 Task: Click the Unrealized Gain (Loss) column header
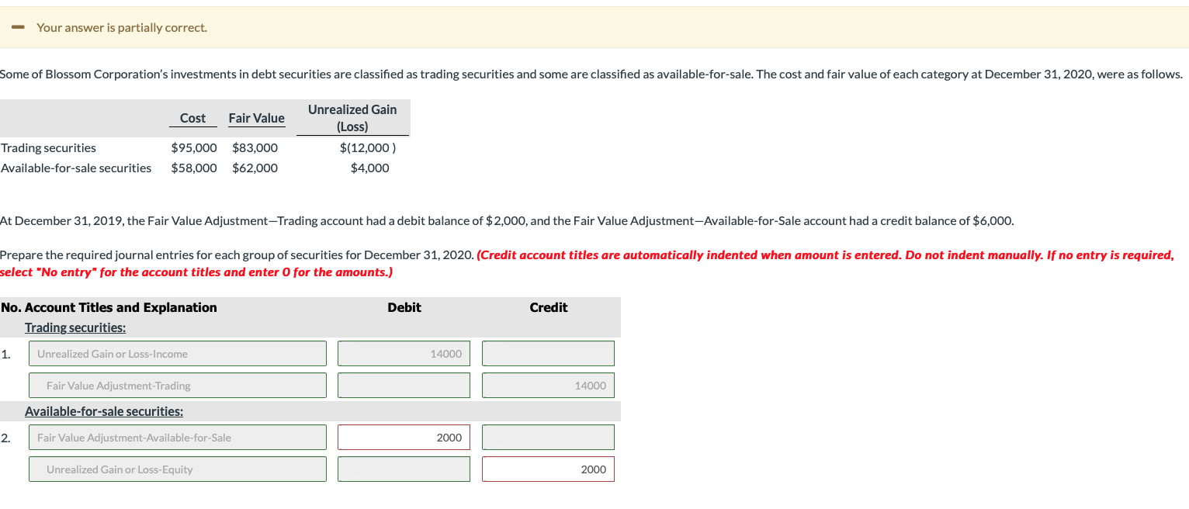[353, 117]
